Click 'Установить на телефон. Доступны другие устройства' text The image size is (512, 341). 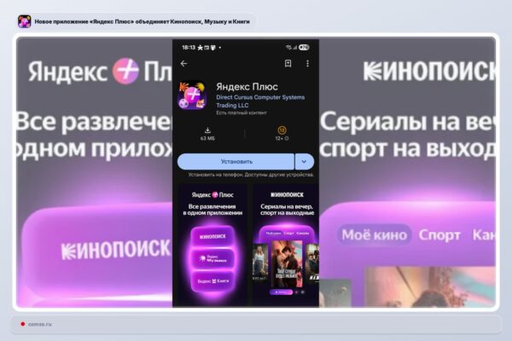pyautogui.click(x=251, y=175)
